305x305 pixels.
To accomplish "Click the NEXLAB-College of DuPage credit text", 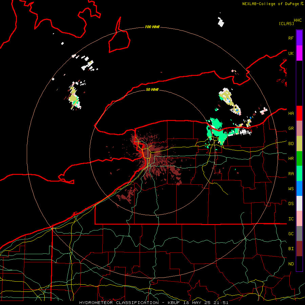I will (270, 4).
